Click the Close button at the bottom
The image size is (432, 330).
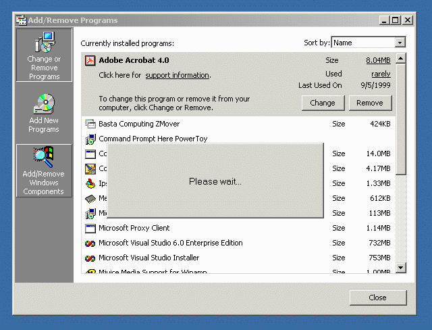pyautogui.click(x=378, y=298)
